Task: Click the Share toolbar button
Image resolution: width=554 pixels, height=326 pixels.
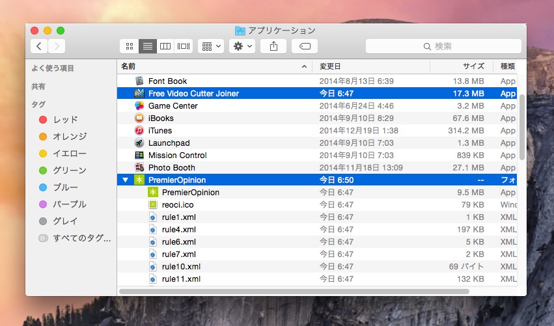Action: [x=273, y=46]
